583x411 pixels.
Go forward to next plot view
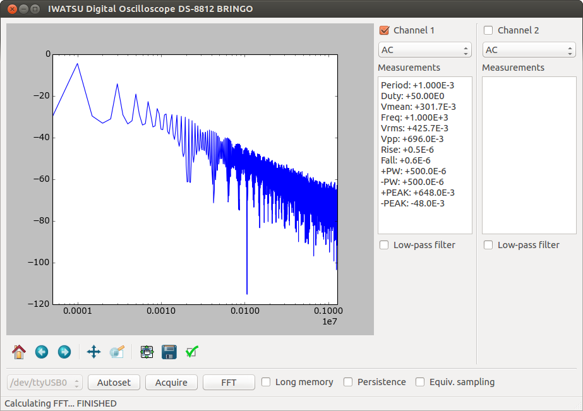64,352
